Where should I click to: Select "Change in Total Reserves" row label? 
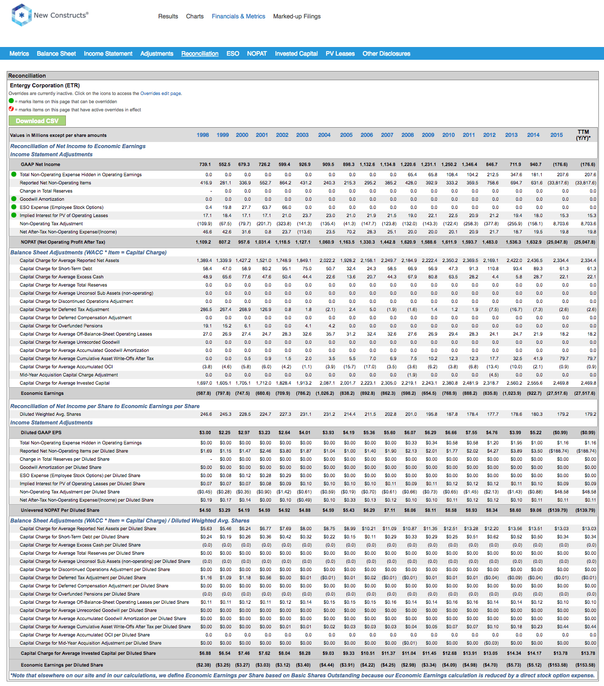(46, 191)
